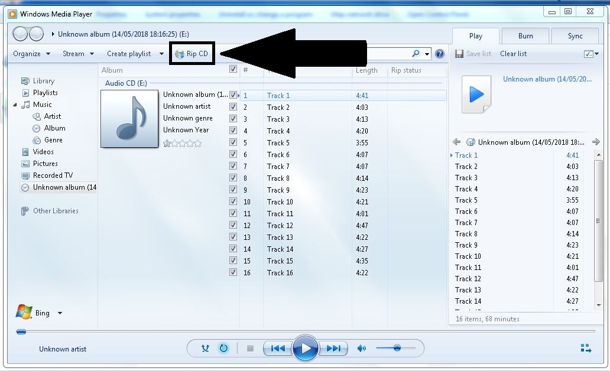This screenshot has width=610, height=371.
Task: Uncheck the Track 12 checkbox
Action: coord(233,224)
